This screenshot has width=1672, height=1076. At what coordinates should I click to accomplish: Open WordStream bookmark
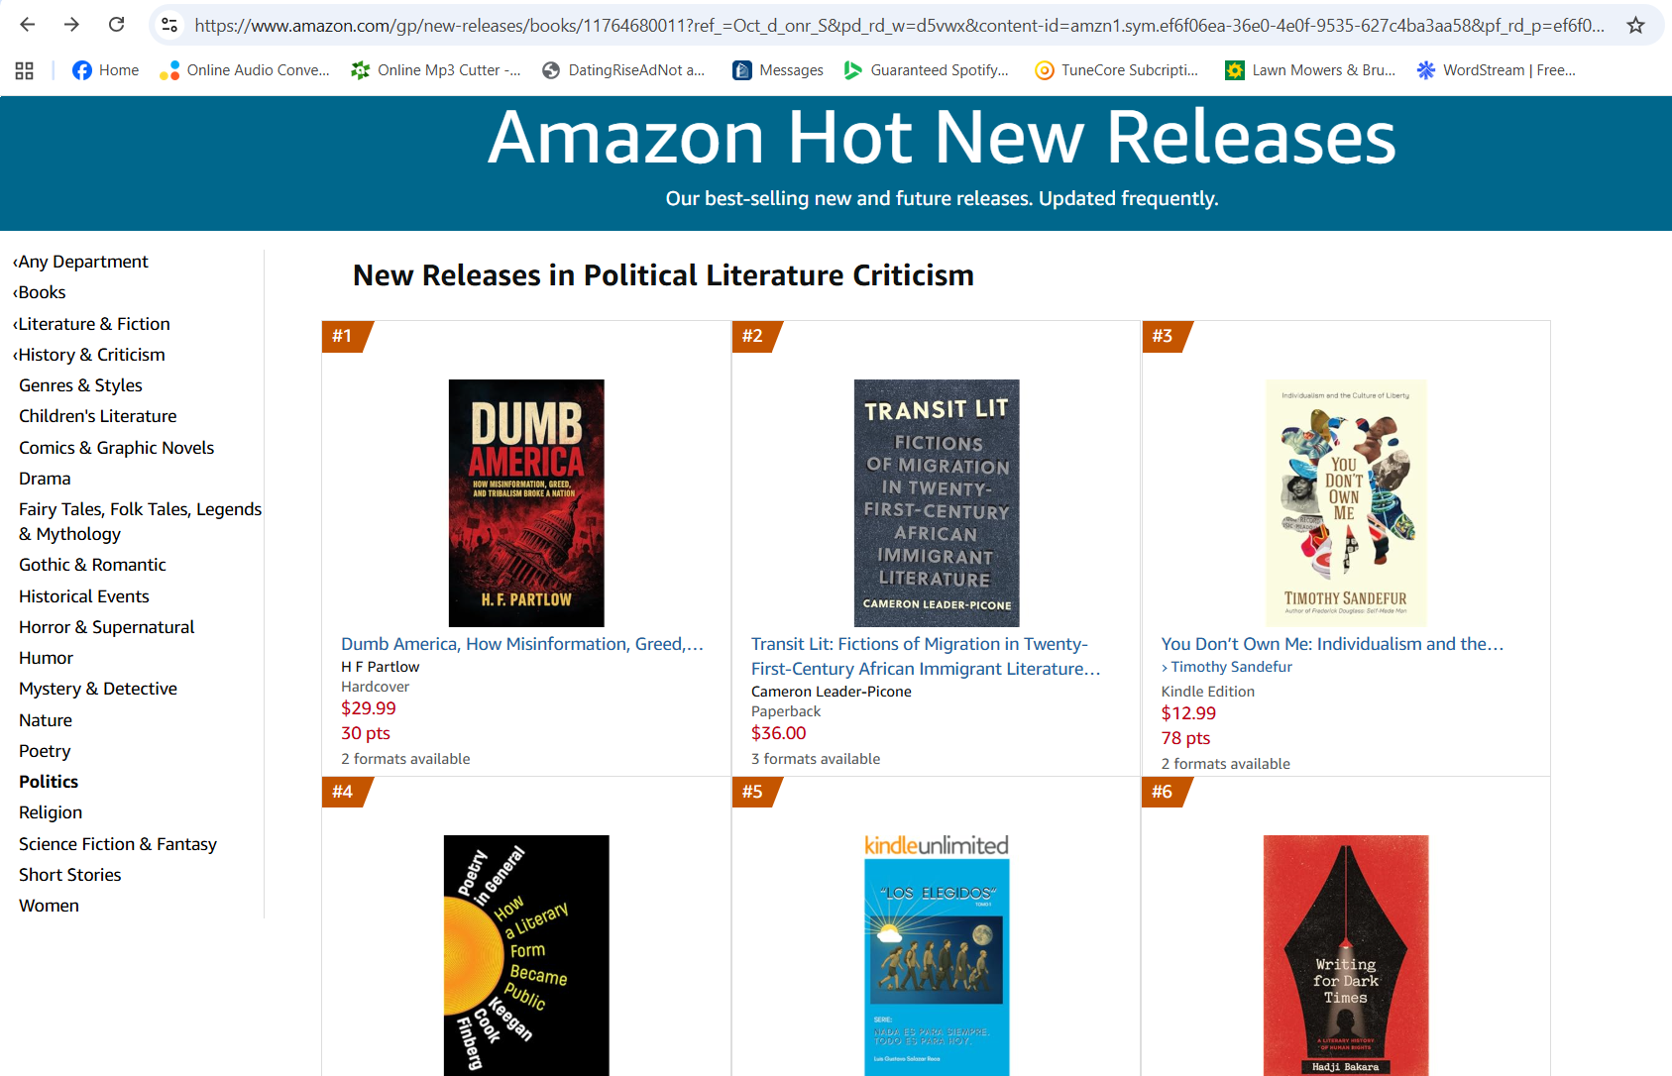click(1496, 70)
